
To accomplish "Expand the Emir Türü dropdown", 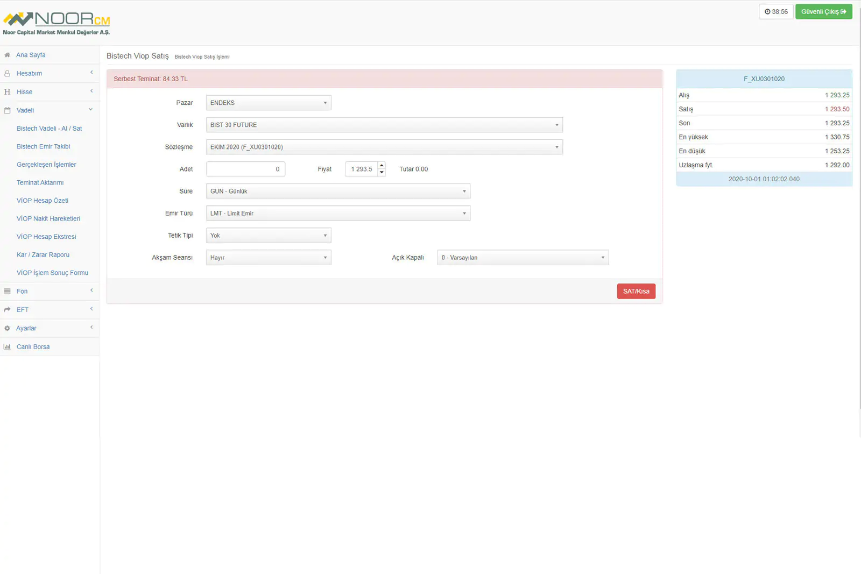I will (337, 214).
